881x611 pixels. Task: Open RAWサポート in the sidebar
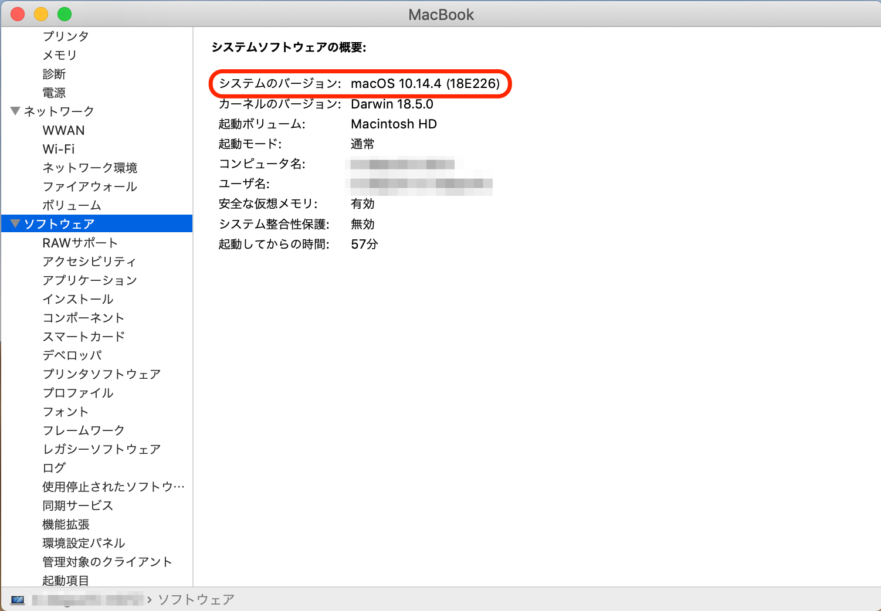pos(80,243)
